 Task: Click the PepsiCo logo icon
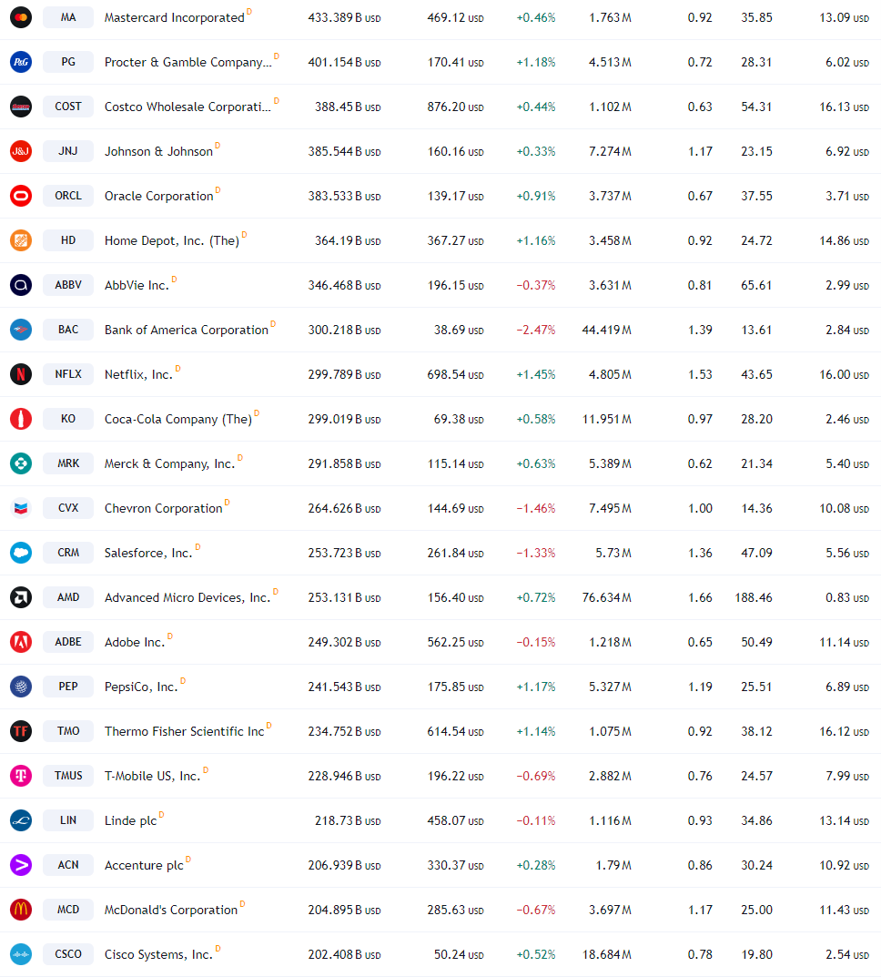coord(21,687)
